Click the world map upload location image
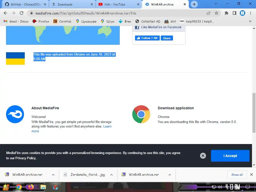The image size is (256, 192). click(63, 35)
